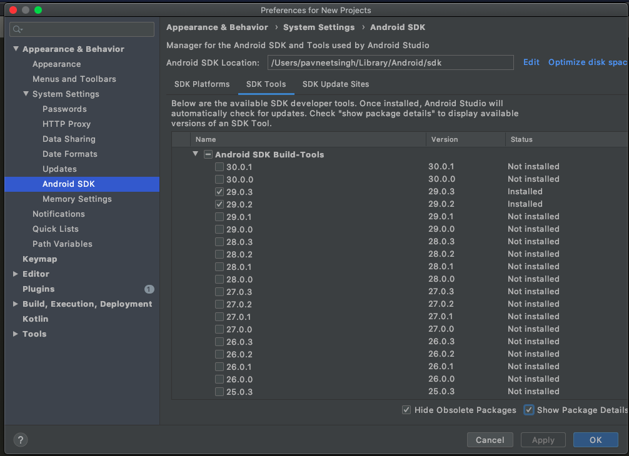Open Date Formats settings
Screen dimensions: 629x456
tap(70, 154)
